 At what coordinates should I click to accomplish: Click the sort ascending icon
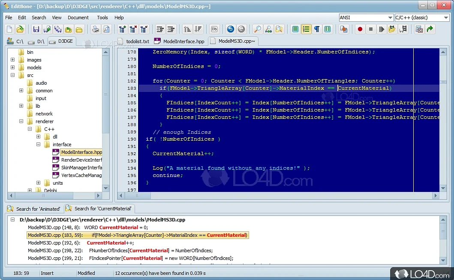pos(187,29)
